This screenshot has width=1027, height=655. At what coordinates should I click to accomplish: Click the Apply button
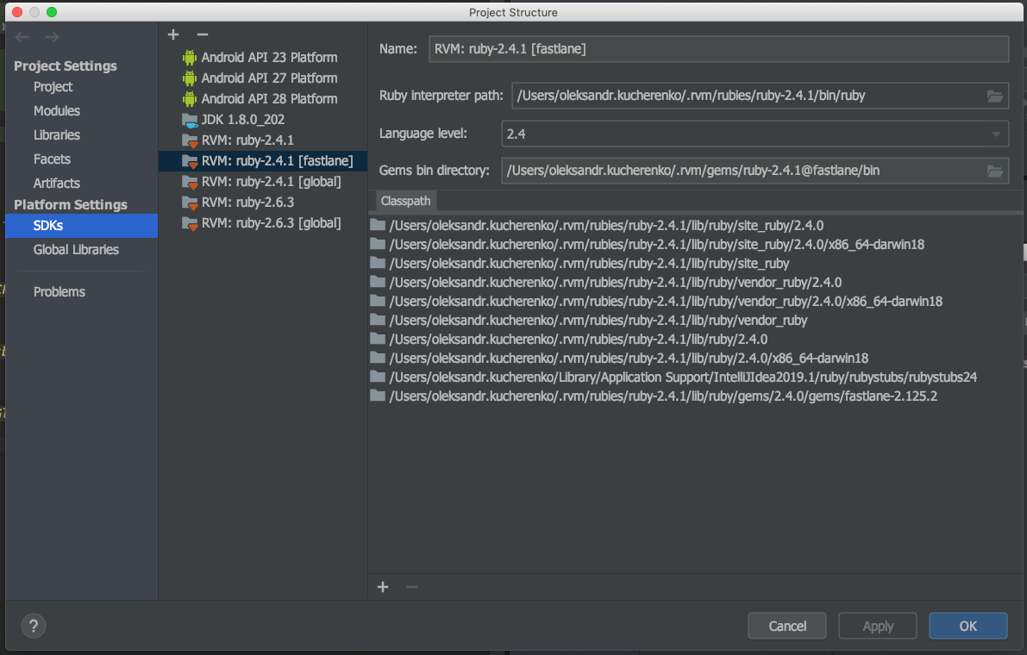877,626
